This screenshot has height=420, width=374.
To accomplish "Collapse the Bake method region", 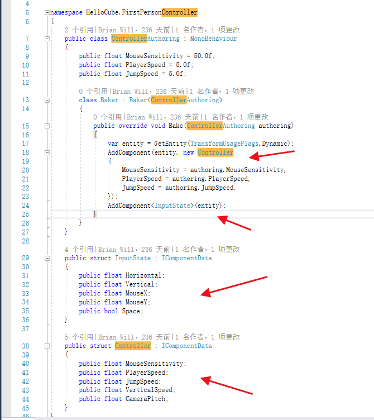I will click(47, 126).
